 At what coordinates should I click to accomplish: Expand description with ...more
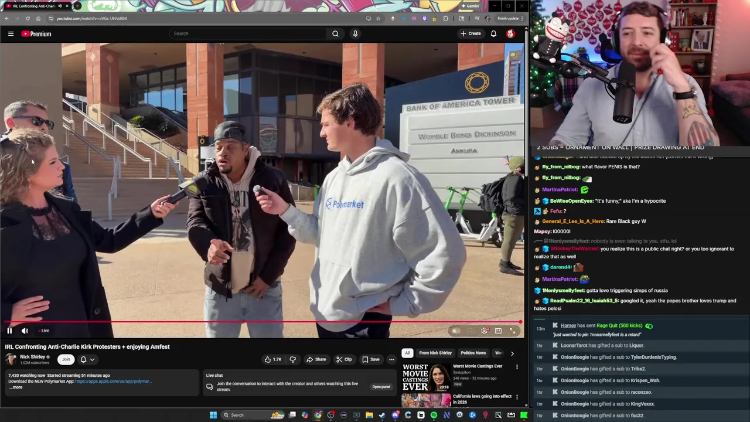16,387
